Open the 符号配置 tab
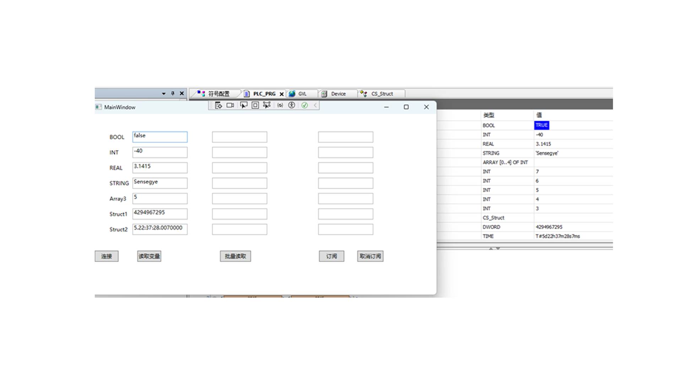 [x=218, y=94]
